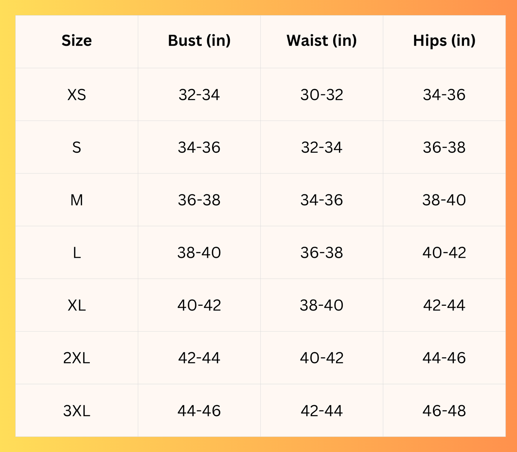Select the M size row label
Screen dimensions: 517x452
click(x=77, y=200)
